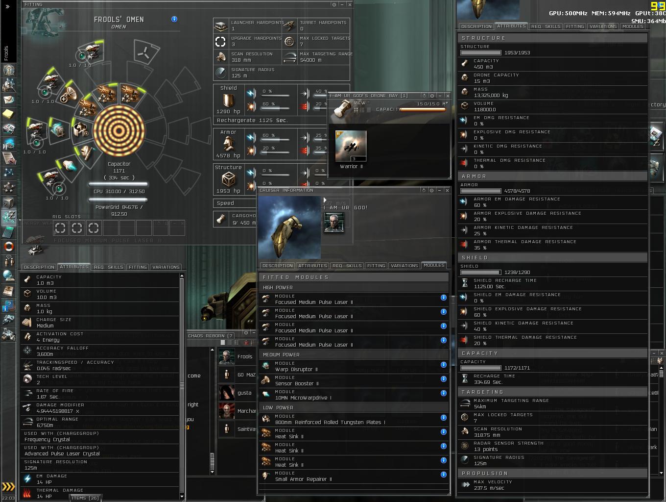Open Variations tab in the pulse laser info panel

(x=166, y=267)
